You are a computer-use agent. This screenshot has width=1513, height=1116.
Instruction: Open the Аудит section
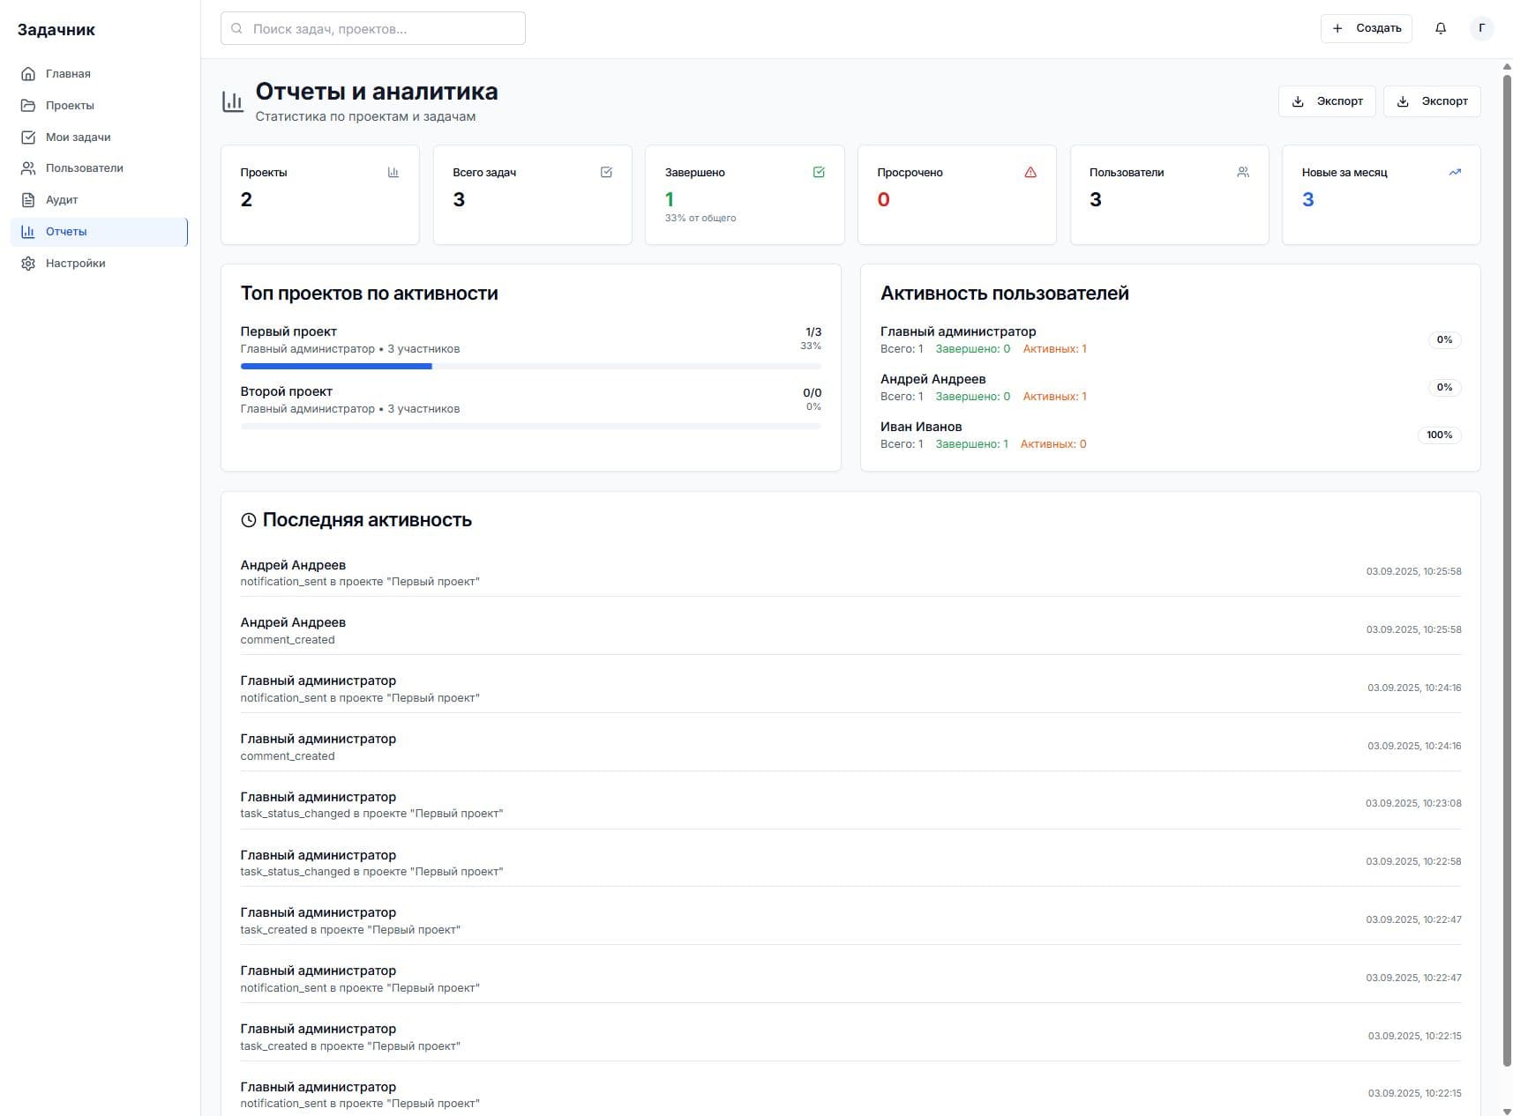[x=62, y=200]
